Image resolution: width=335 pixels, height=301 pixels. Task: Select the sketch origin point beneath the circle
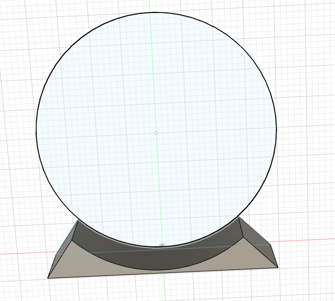point(163,246)
